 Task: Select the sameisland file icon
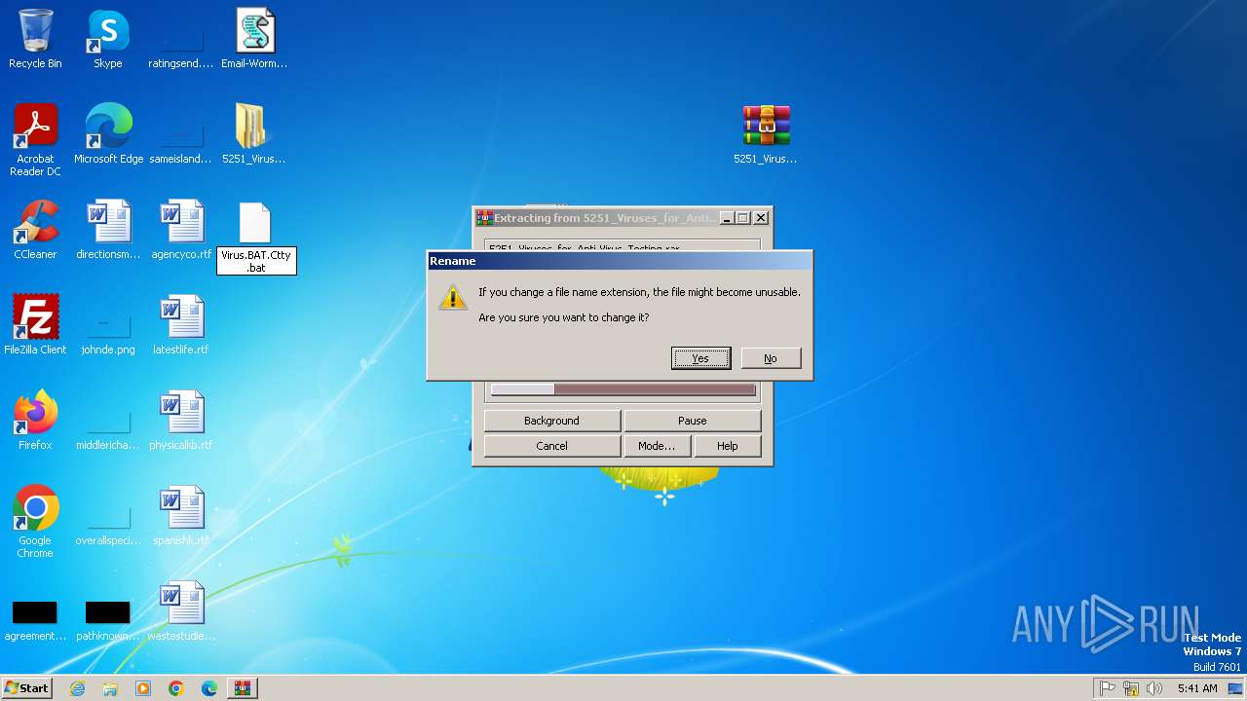181,134
